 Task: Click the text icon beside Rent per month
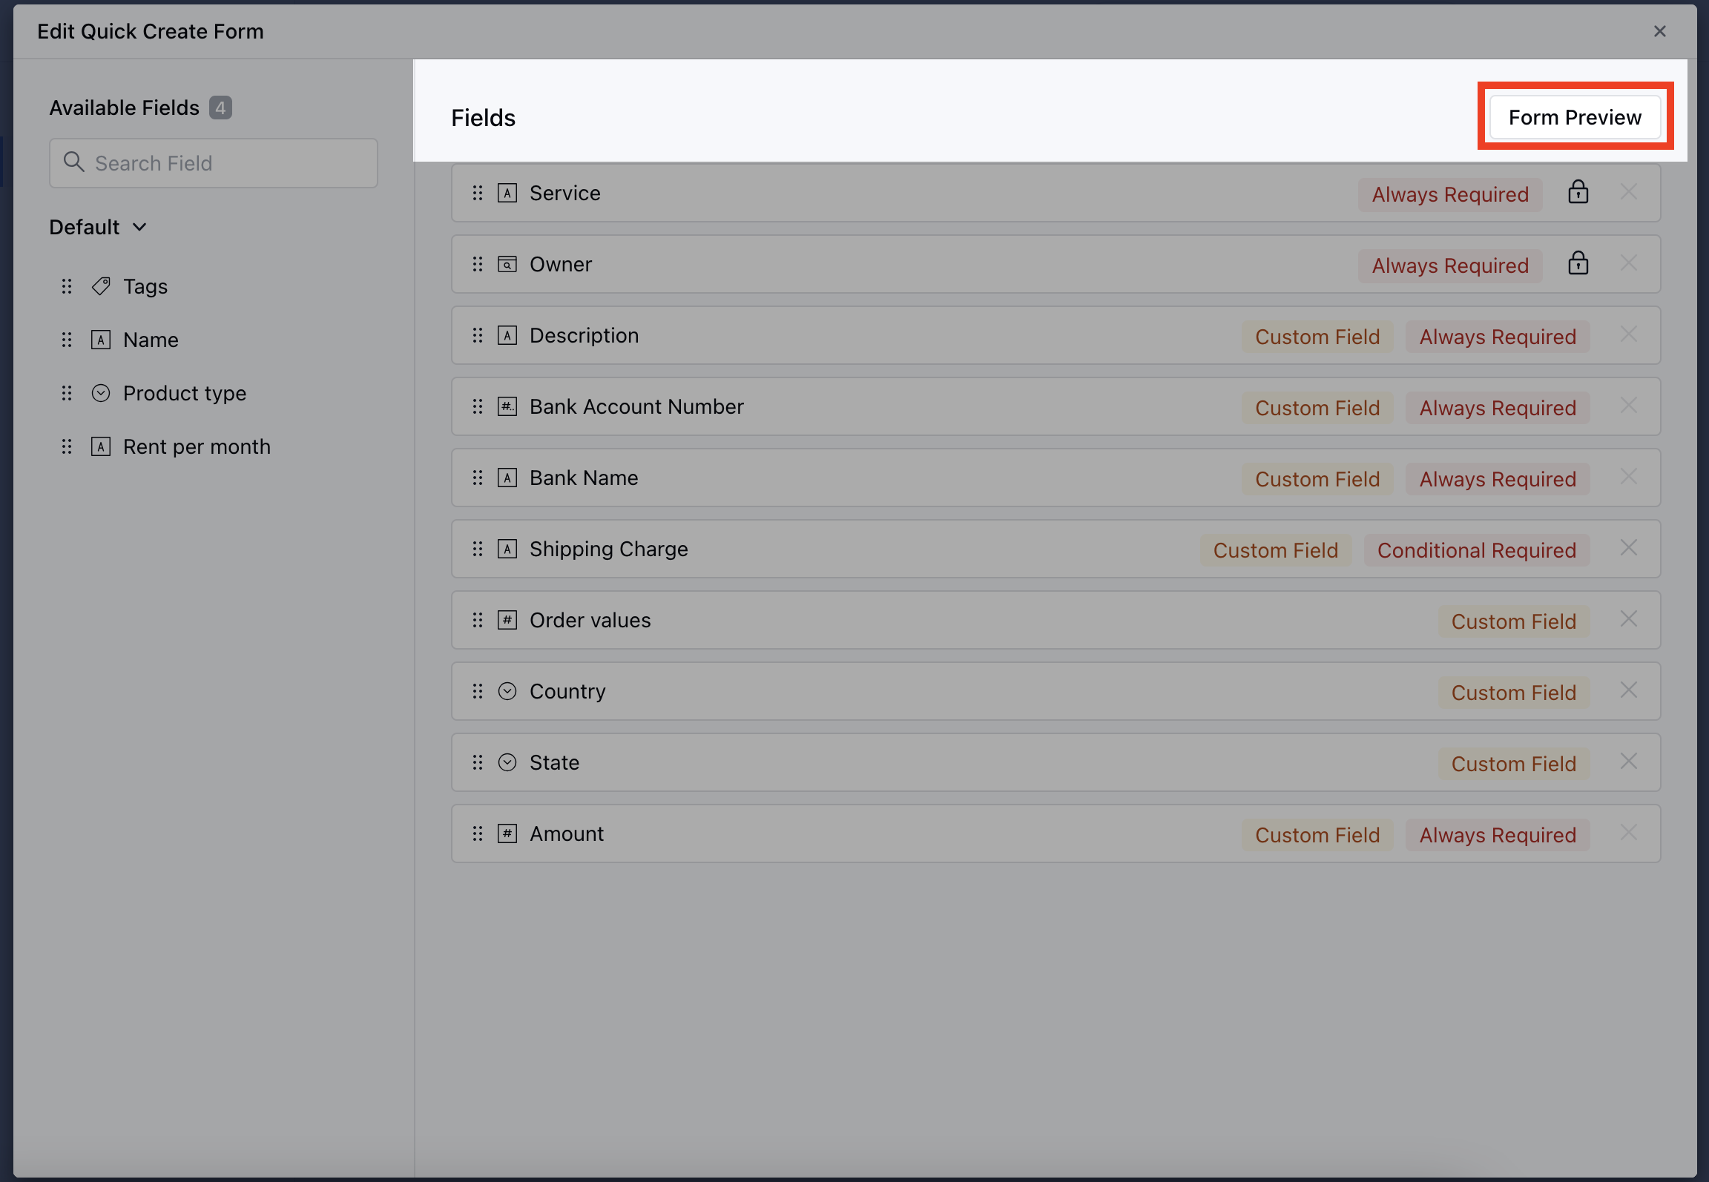(x=101, y=446)
